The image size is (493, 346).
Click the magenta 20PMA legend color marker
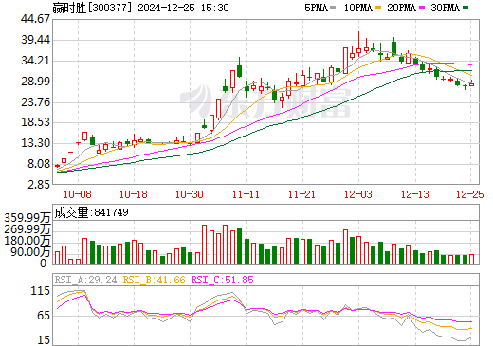coord(422,8)
